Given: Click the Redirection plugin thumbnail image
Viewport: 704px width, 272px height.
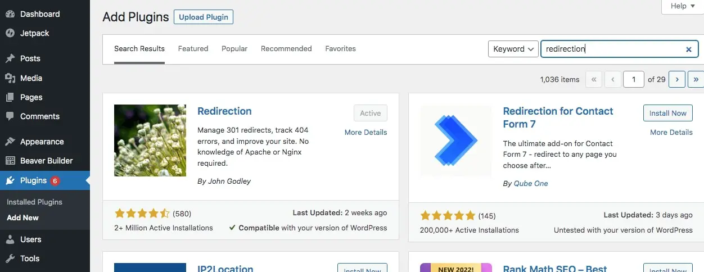Looking at the screenshot, I should point(150,140).
